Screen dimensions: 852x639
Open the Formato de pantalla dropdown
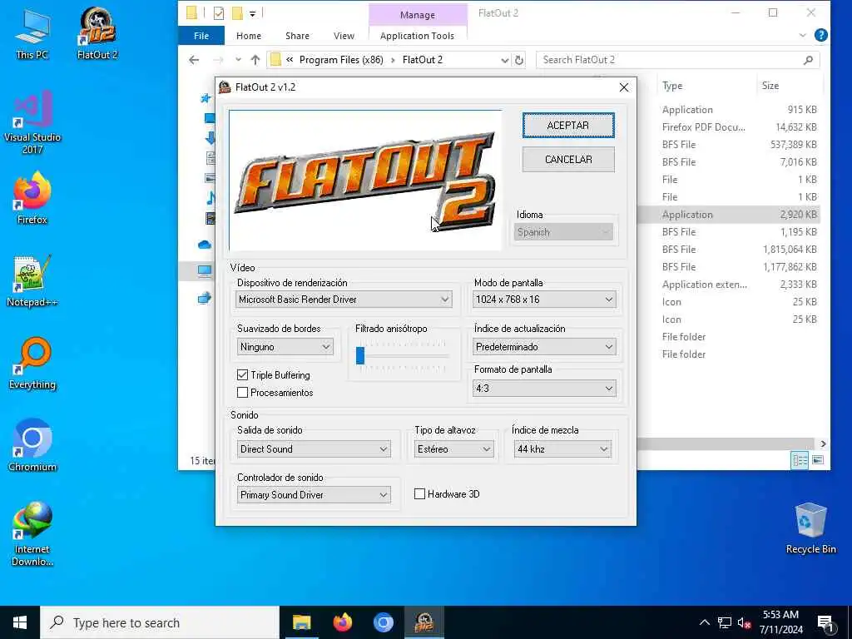tap(544, 388)
